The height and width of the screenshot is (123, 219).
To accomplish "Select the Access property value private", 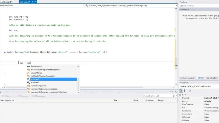I will click(x=208, y=101).
